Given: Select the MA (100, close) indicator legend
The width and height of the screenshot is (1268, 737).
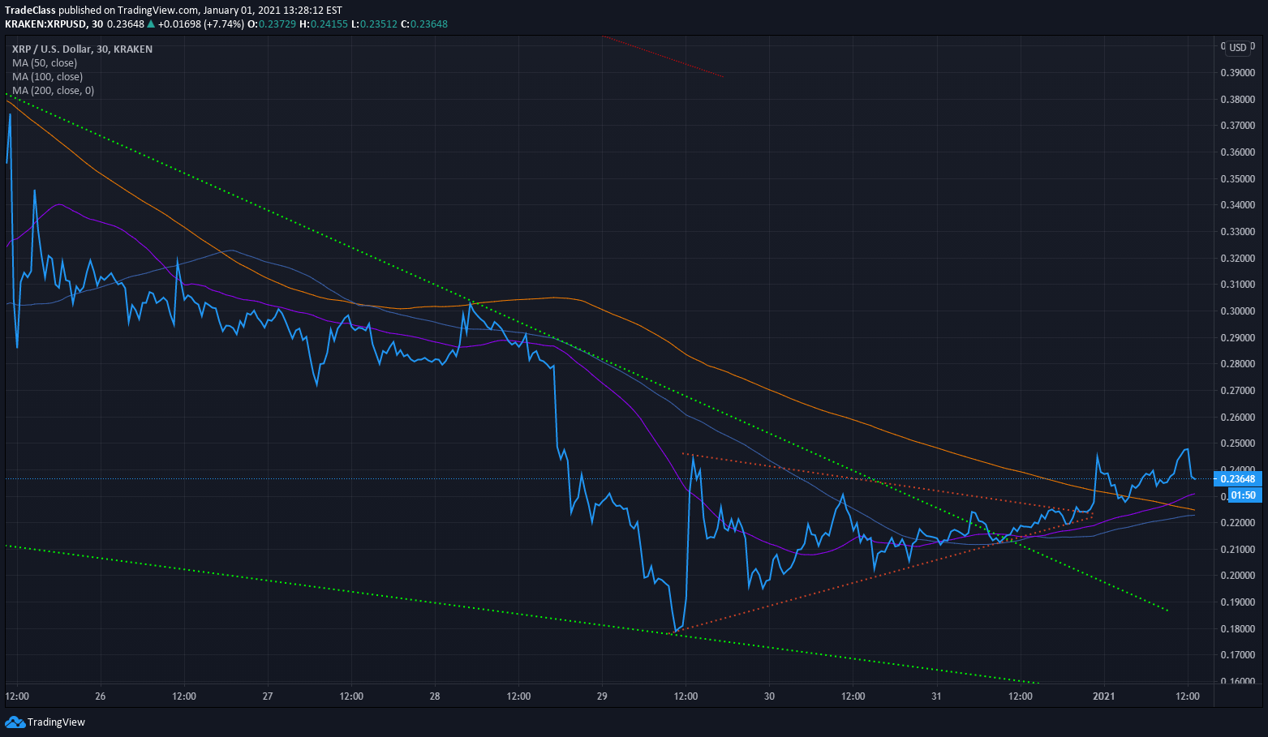Looking at the screenshot, I should tap(47, 77).
